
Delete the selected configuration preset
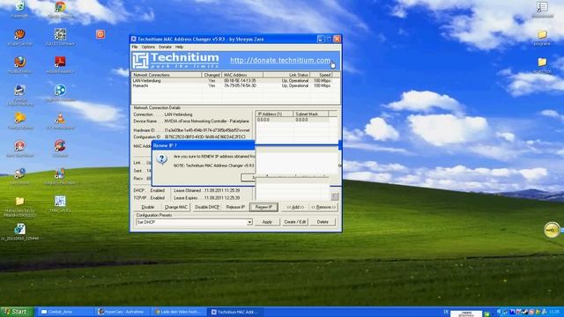(x=323, y=222)
